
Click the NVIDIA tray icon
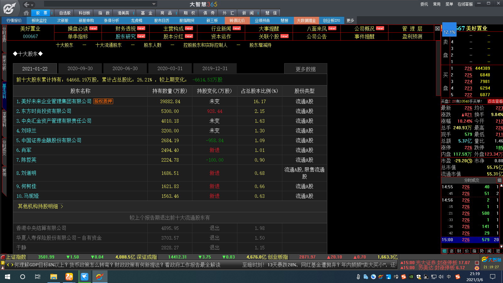click(x=411, y=277)
